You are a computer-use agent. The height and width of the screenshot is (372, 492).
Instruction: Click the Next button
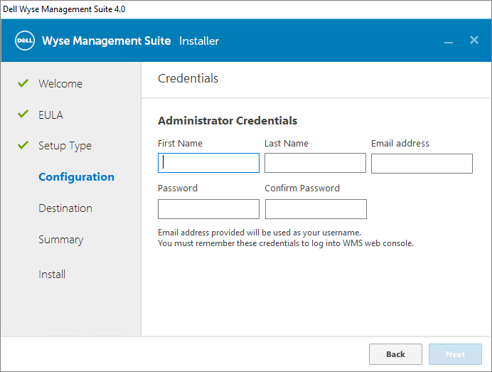(455, 354)
